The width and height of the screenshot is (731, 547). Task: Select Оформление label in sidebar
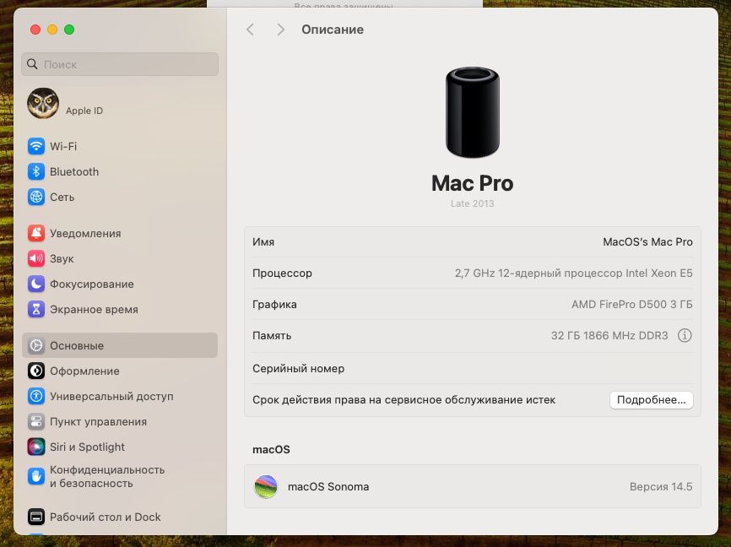click(85, 371)
